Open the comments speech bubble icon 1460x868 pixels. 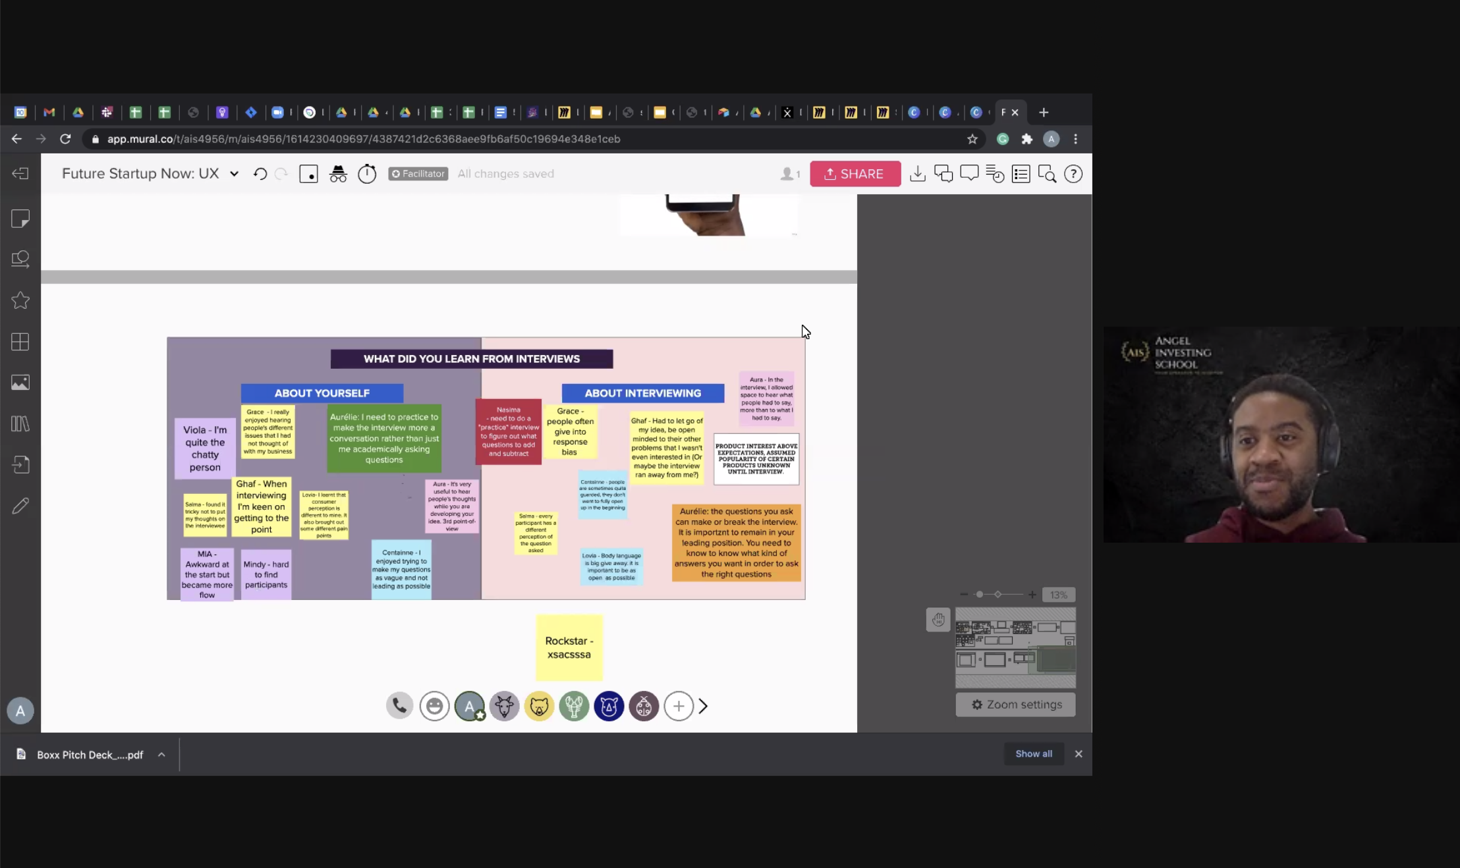pyautogui.click(x=969, y=174)
